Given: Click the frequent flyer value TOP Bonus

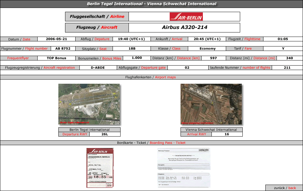Looking at the screenshot, I should click(56, 58).
